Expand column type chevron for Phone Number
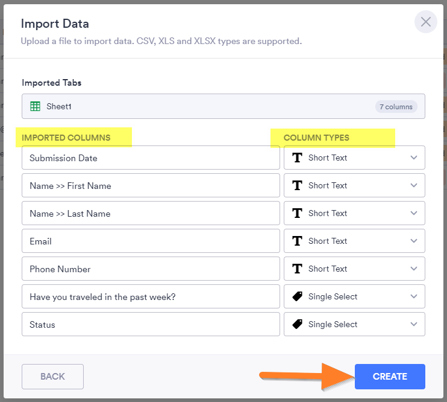 (413, 269)
